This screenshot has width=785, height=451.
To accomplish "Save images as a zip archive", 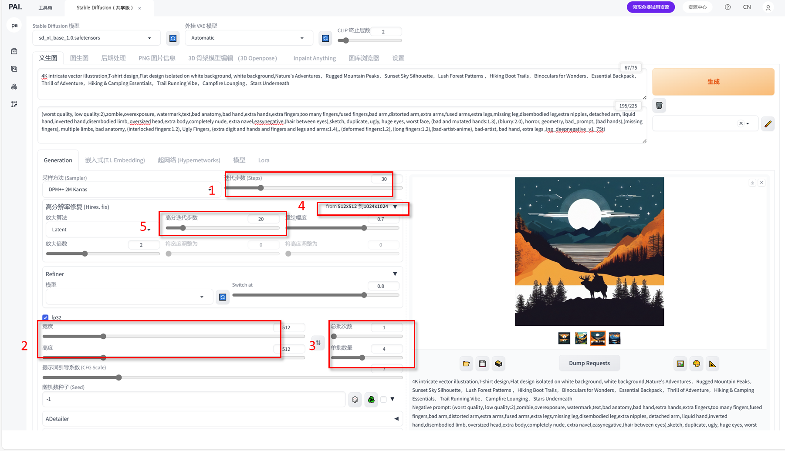I will point(499,364).
